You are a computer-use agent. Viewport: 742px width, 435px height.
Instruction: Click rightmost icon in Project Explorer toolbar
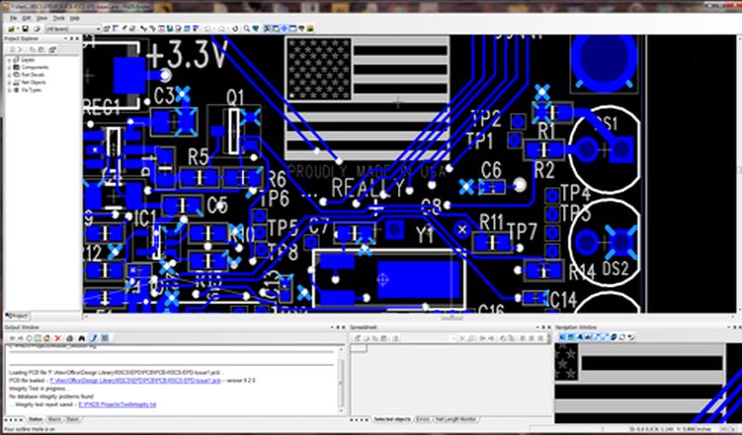(x=53, y=50)
